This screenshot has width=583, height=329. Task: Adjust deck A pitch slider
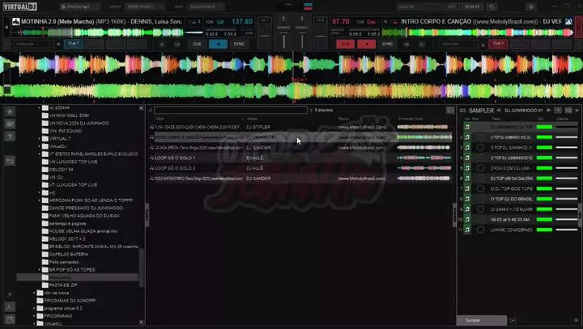point(264,36)
